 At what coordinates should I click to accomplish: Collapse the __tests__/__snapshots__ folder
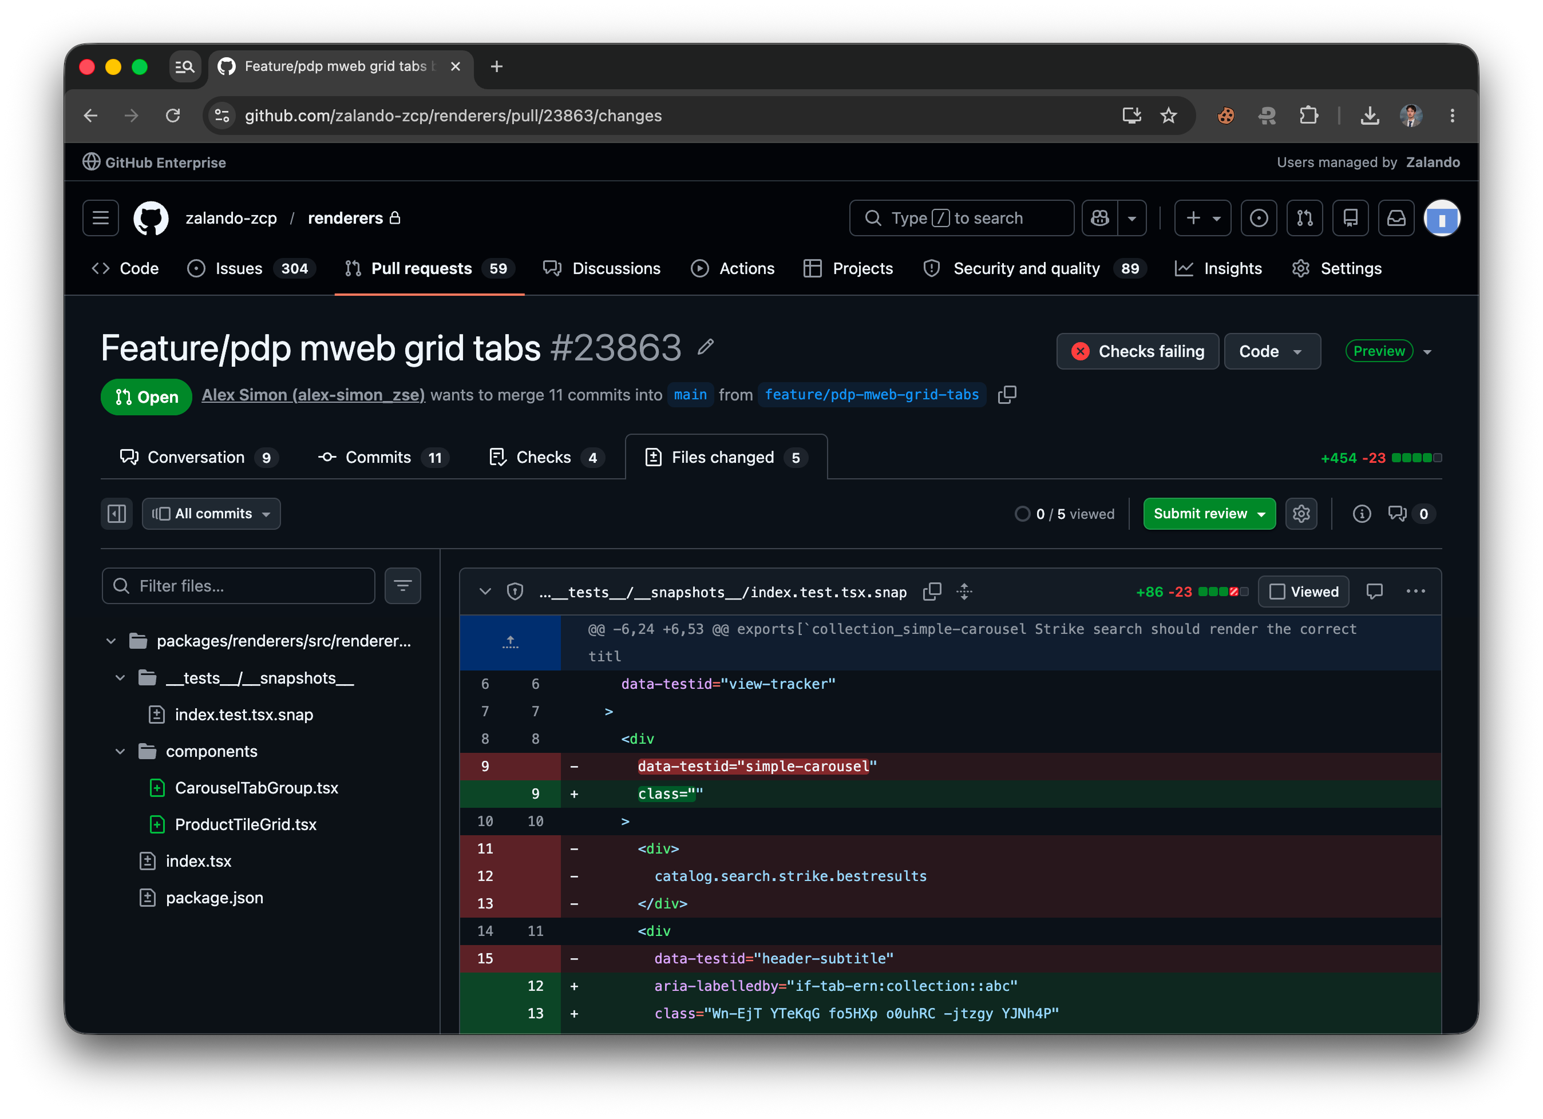(x=120, y=679)
